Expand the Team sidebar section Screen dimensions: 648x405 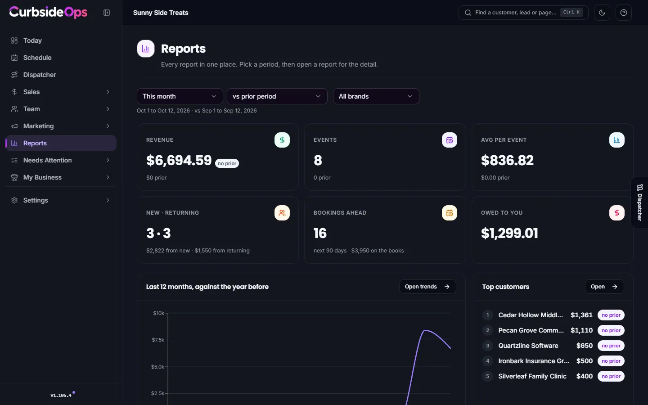(x=61, y=109)
